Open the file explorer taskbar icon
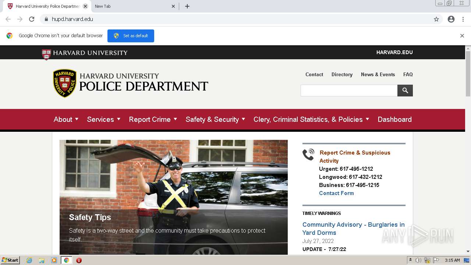471x265 pixels. pyautogui.click(x=42, y=260)
